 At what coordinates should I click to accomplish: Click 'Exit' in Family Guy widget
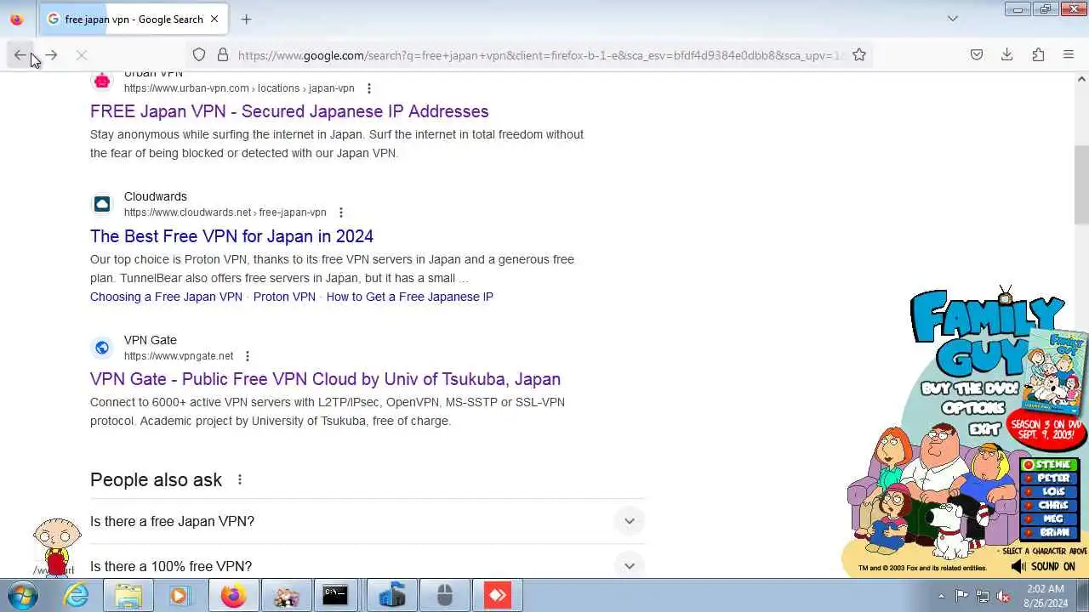[x=984, y=428]
